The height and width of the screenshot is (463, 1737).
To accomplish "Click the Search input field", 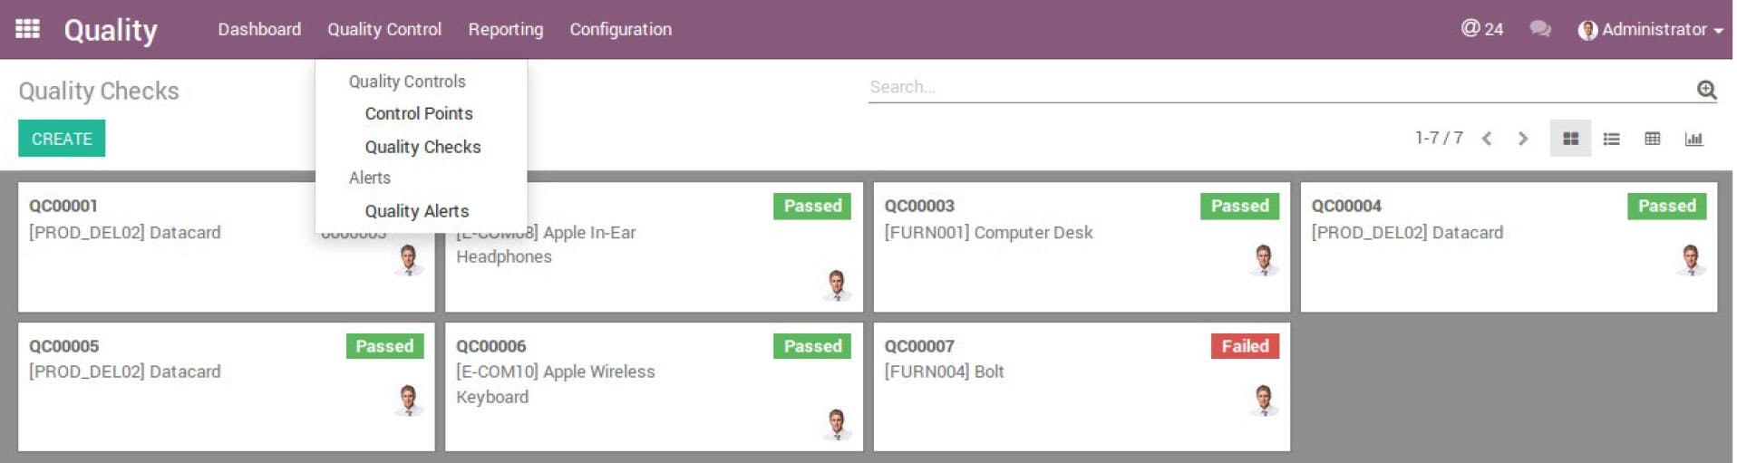I will (x=1280, y=88).
